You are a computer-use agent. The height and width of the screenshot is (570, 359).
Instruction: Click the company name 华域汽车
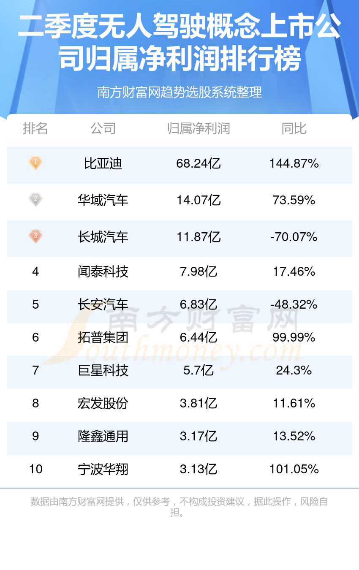[103, 200]
